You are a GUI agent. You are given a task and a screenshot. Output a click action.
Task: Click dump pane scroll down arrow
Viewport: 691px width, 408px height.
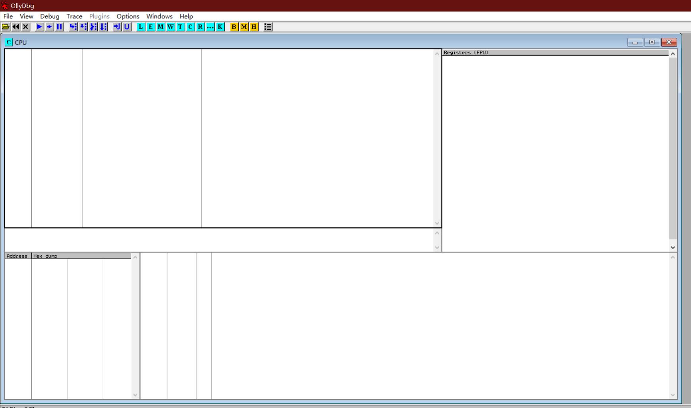pyautogui.click(x=135, y=395)
